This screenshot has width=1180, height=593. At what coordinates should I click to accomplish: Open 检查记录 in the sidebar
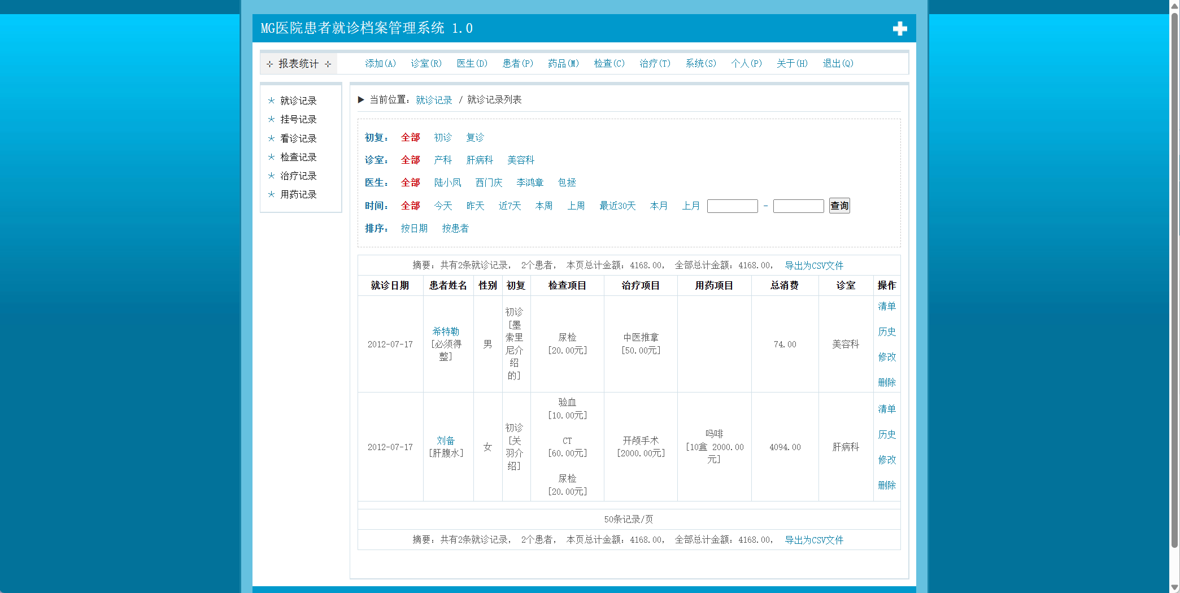coord(298,157)
